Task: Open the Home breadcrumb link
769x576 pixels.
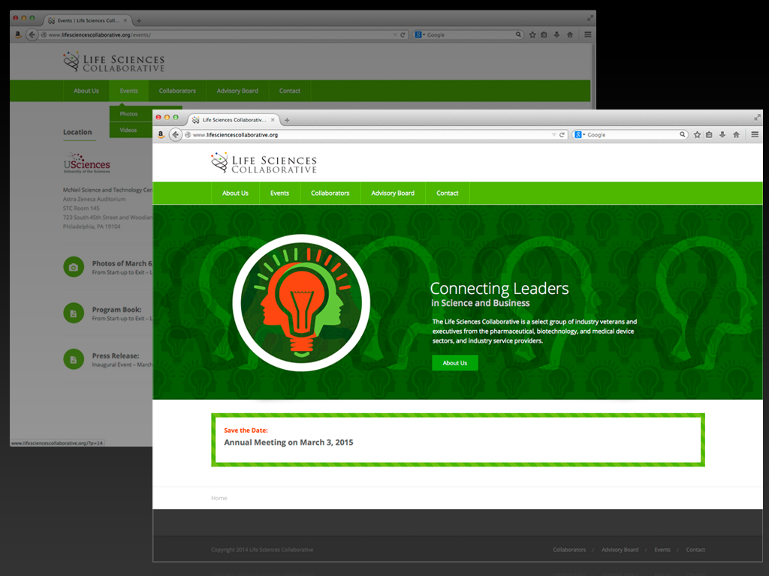Action: pyautogui.click(x=219, y=498)
